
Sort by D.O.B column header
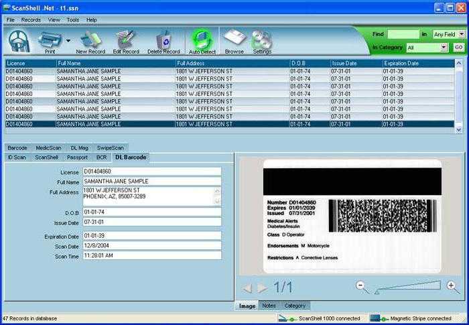tap(310, 64)
